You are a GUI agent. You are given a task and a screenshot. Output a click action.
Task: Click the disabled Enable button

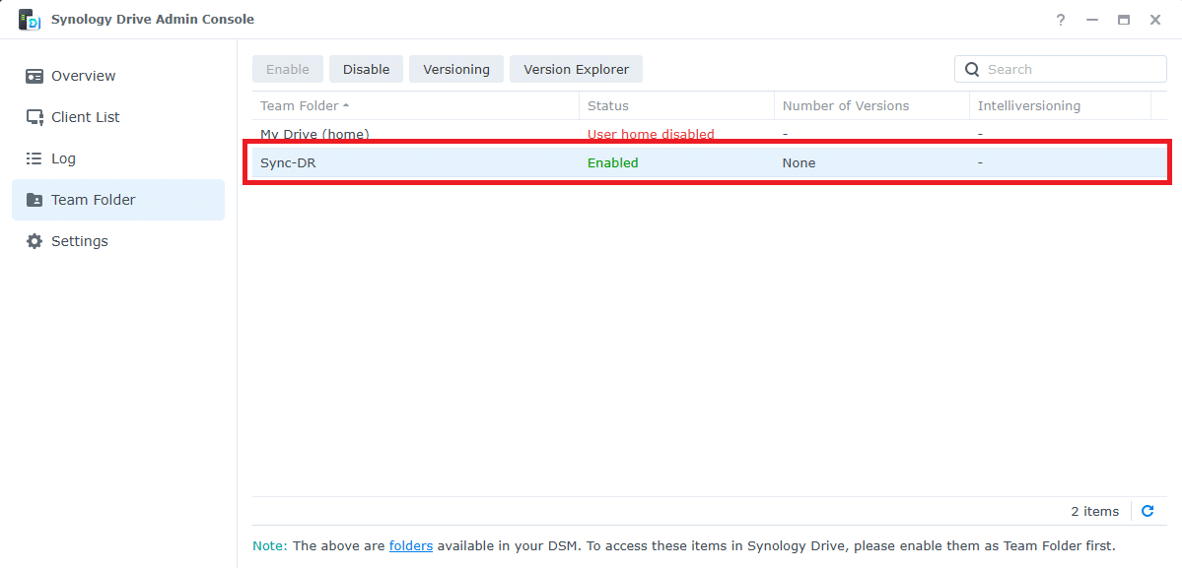pos(288,69)
